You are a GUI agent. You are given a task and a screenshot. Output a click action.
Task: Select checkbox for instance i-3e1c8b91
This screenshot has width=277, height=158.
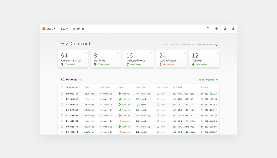(62, 115)
